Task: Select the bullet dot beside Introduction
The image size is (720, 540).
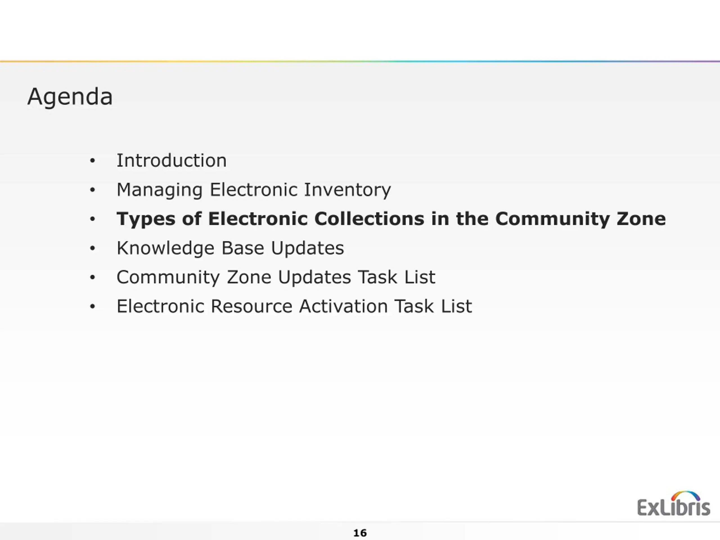Action: pyautogui.click(x=93, y=161)
